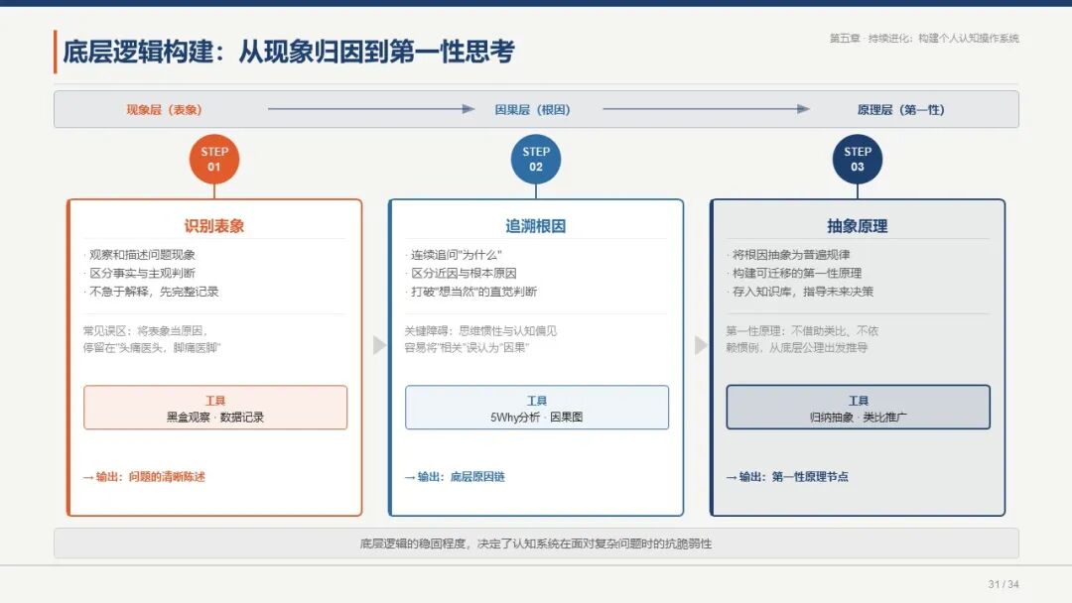Click the slide title 底层逻辑构建
1072x603 pixels.
[x=138, y=52]
